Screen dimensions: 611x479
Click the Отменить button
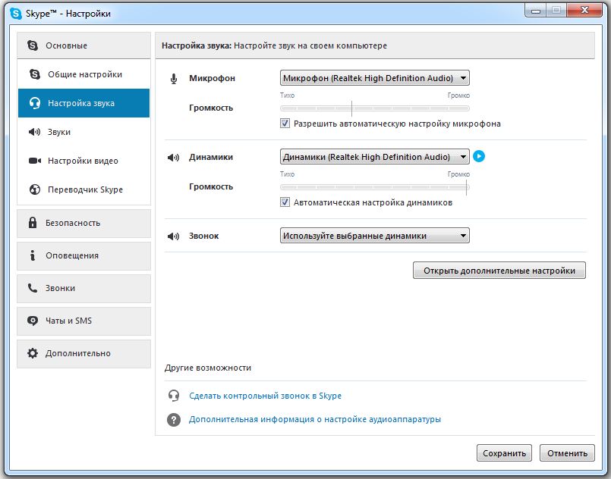pos(568,453)
